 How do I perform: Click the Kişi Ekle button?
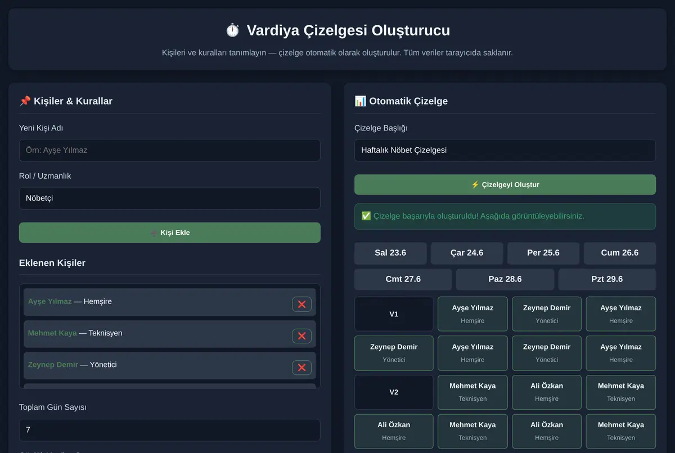pyautogui.click(x=170, y=233)
